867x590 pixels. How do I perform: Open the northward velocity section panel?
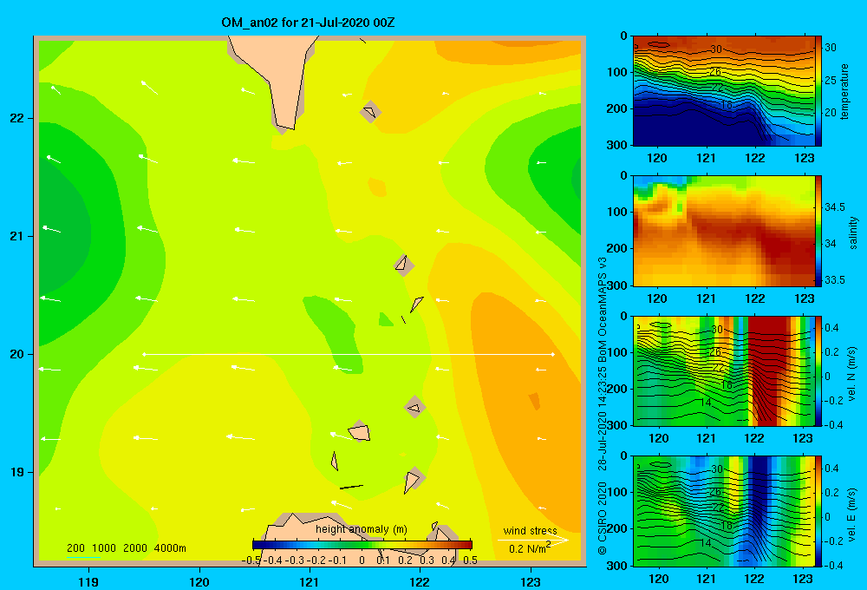pyautogui.click(x=723, y=370)
